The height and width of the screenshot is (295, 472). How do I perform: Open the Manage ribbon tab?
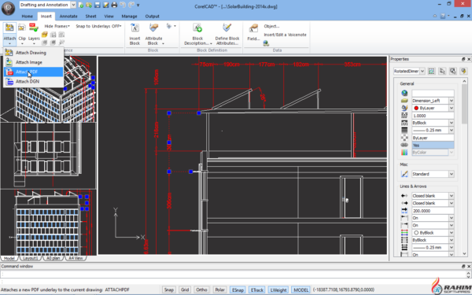129,17
